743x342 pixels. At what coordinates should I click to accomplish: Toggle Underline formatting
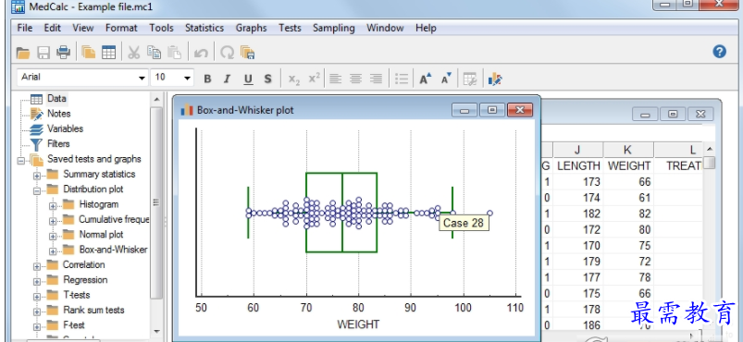248,79
